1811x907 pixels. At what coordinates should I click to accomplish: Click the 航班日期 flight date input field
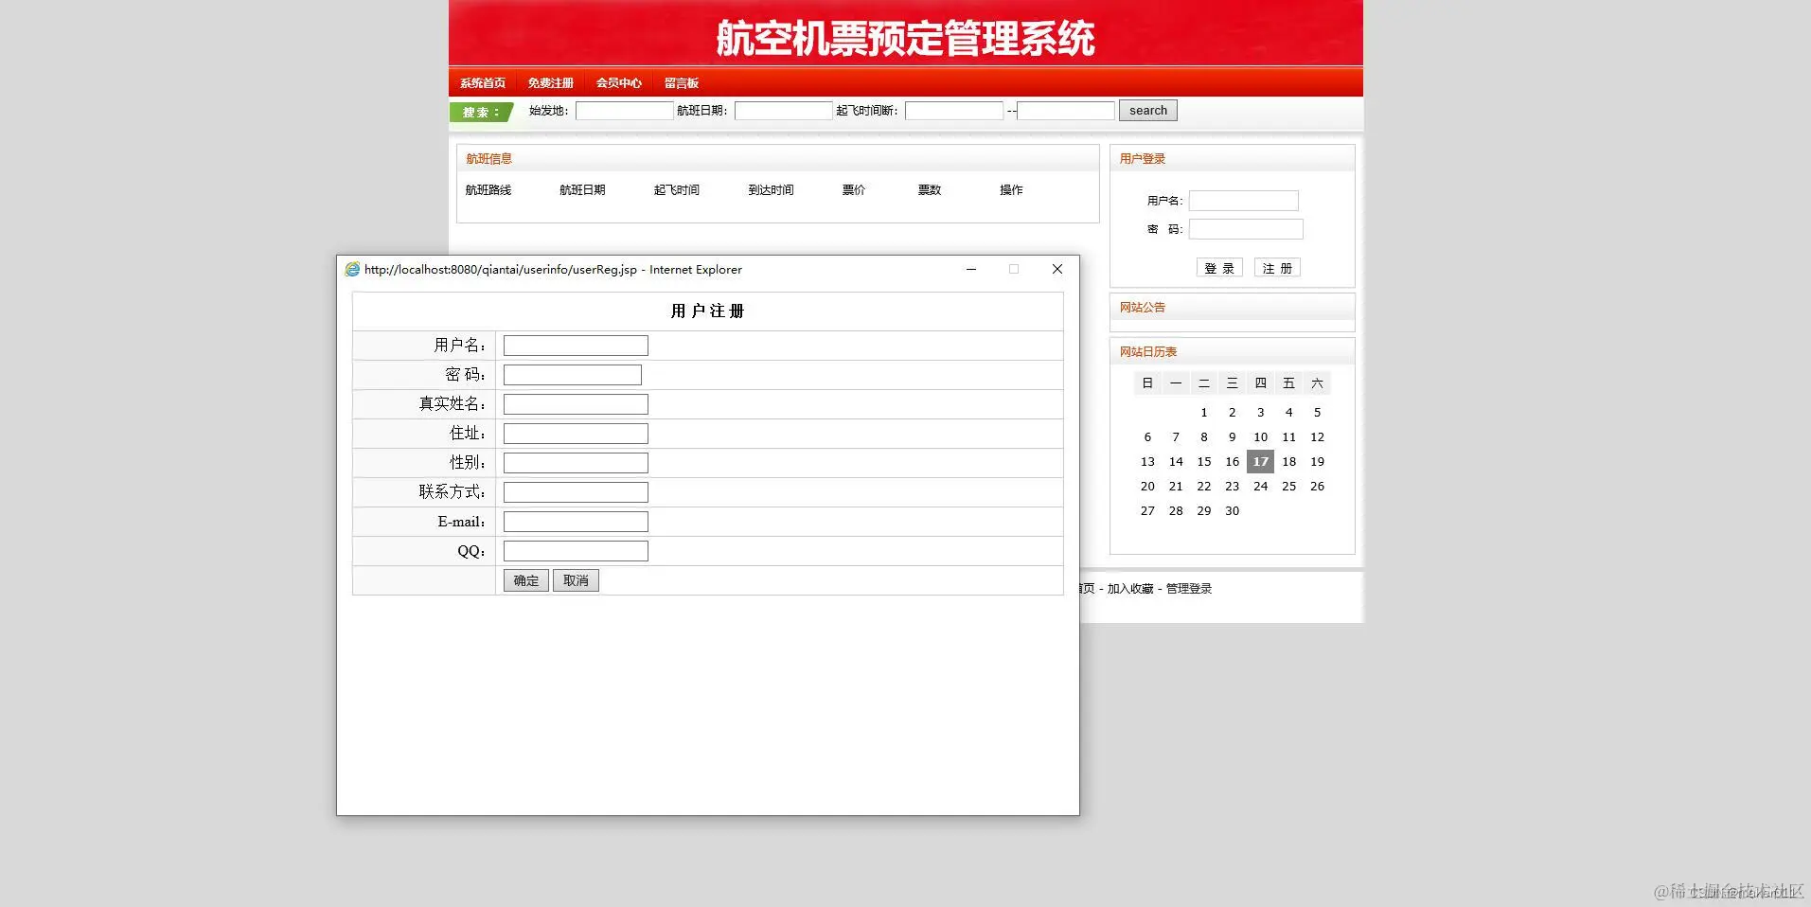pos(783,110)
